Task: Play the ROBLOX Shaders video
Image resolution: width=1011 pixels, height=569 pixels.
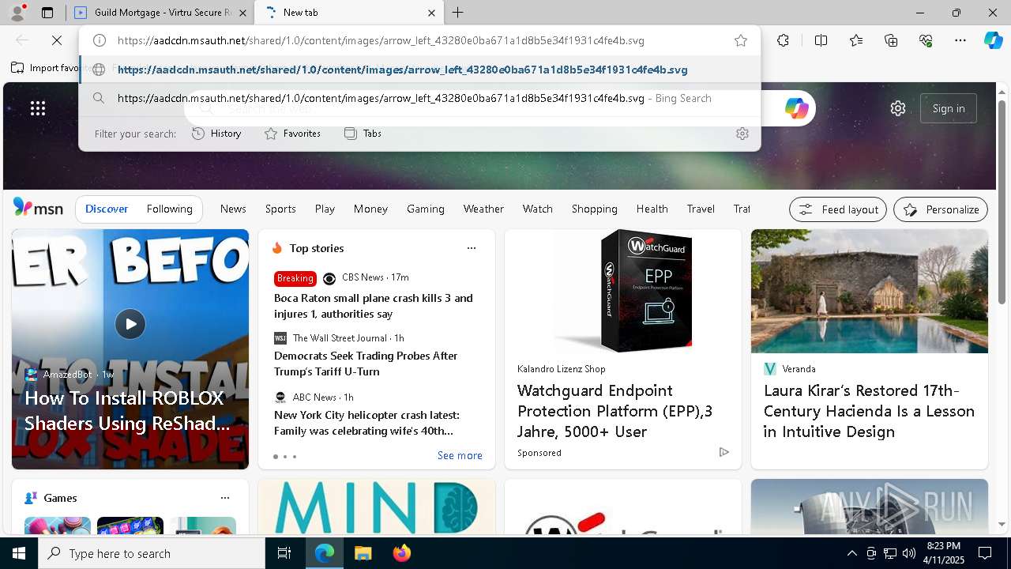Action: [130, 323]
